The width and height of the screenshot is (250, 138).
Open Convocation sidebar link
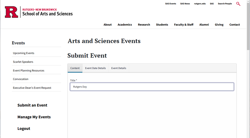pos(21,79)
